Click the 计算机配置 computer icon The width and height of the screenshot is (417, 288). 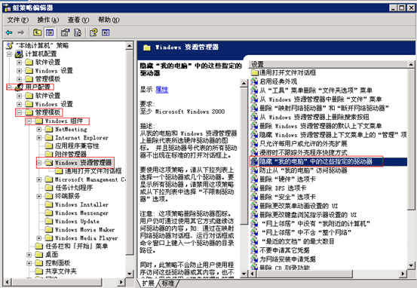(19, 54)
